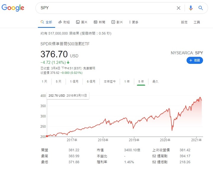The height and width of the screenshot is (173, 213).
Task: Switch chart range to 1 個月
Action: coord(74,82)
